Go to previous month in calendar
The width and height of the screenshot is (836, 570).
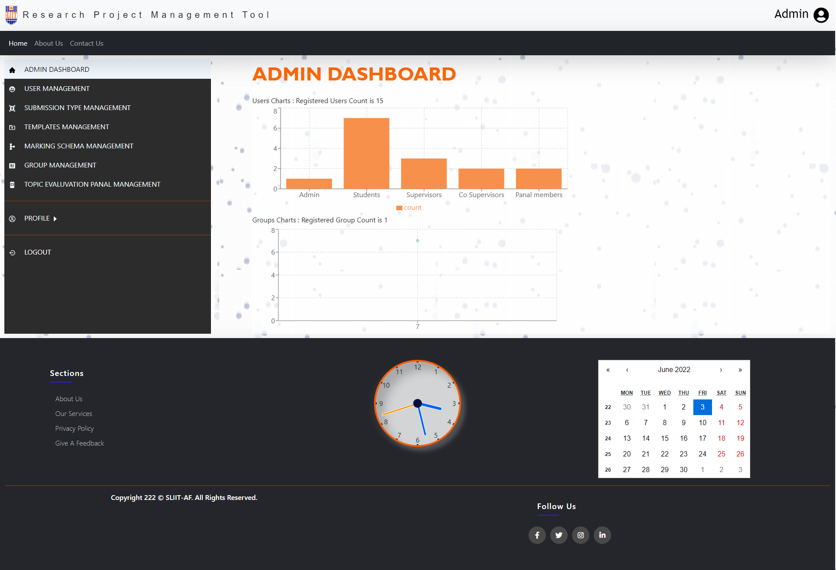pos(627,370)
